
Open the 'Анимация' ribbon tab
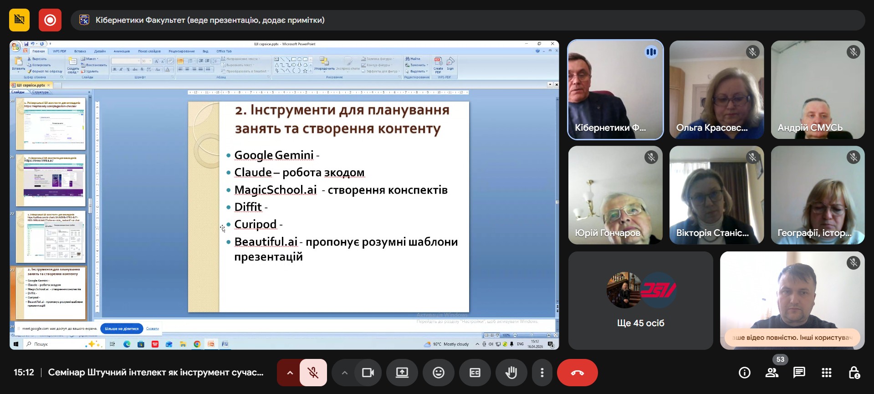click(122, 51)
